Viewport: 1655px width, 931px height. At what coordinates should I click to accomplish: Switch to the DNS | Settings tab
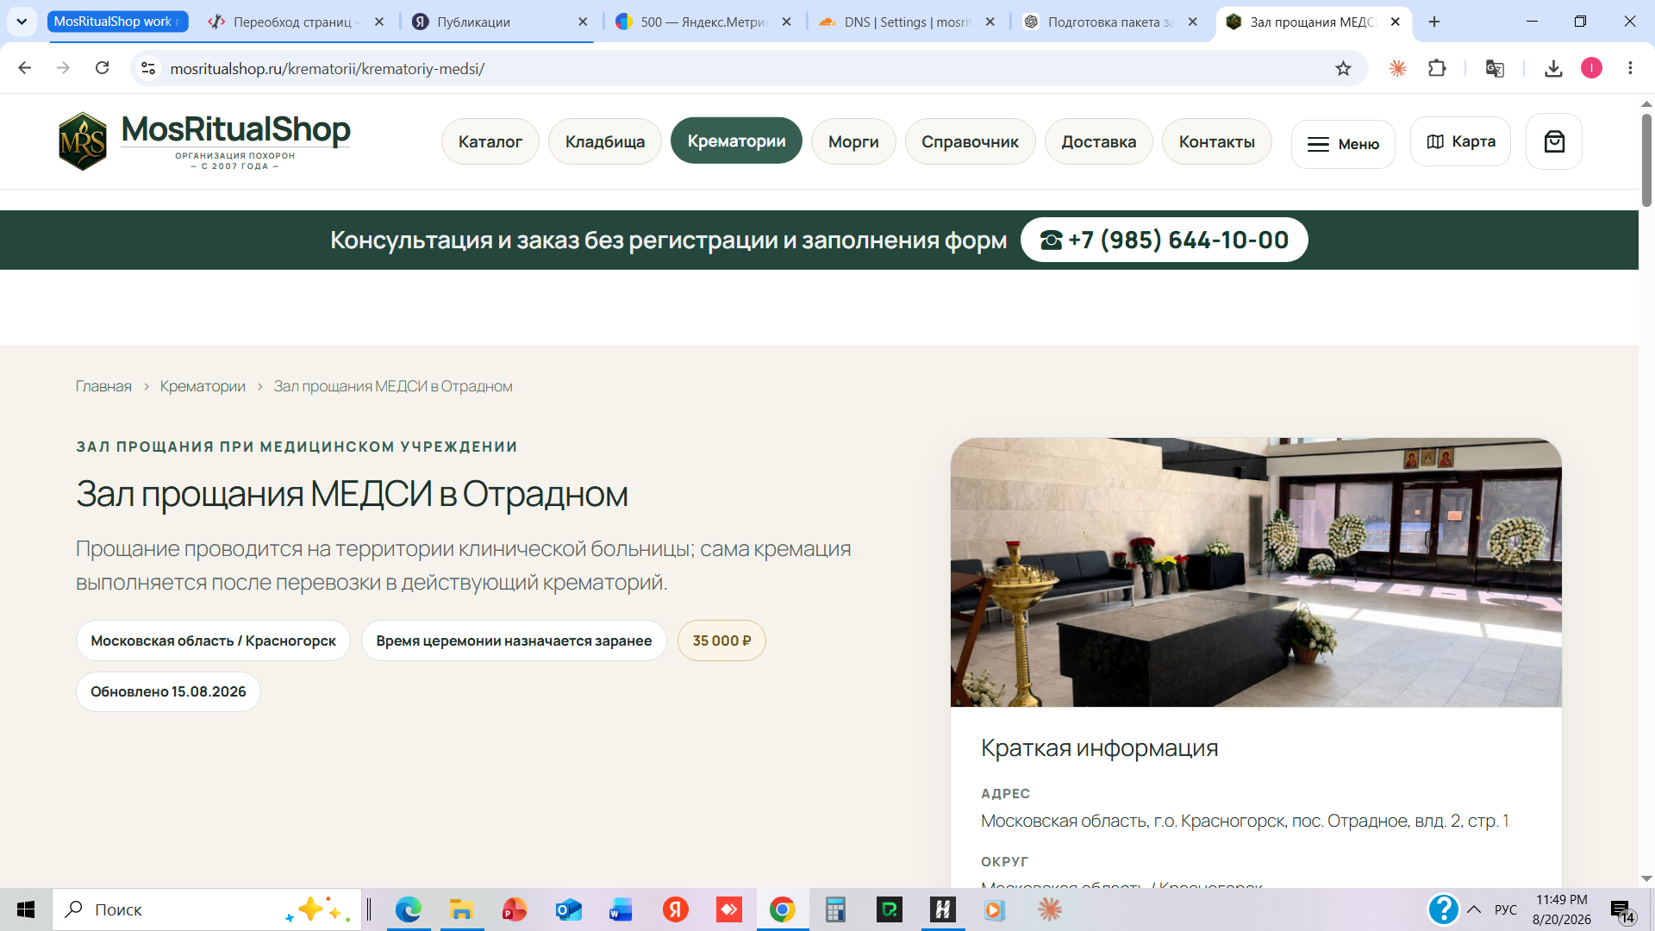tap(908, 22)
